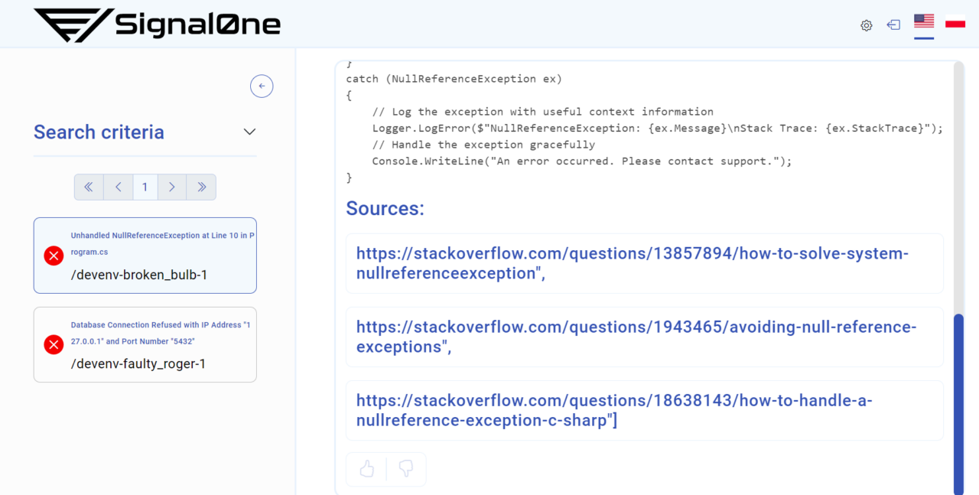Image resolution: width=979 pixels, height=495 pixels.
Task: Jump to first page with double-left chevron
Action: (x=89, y=187)
